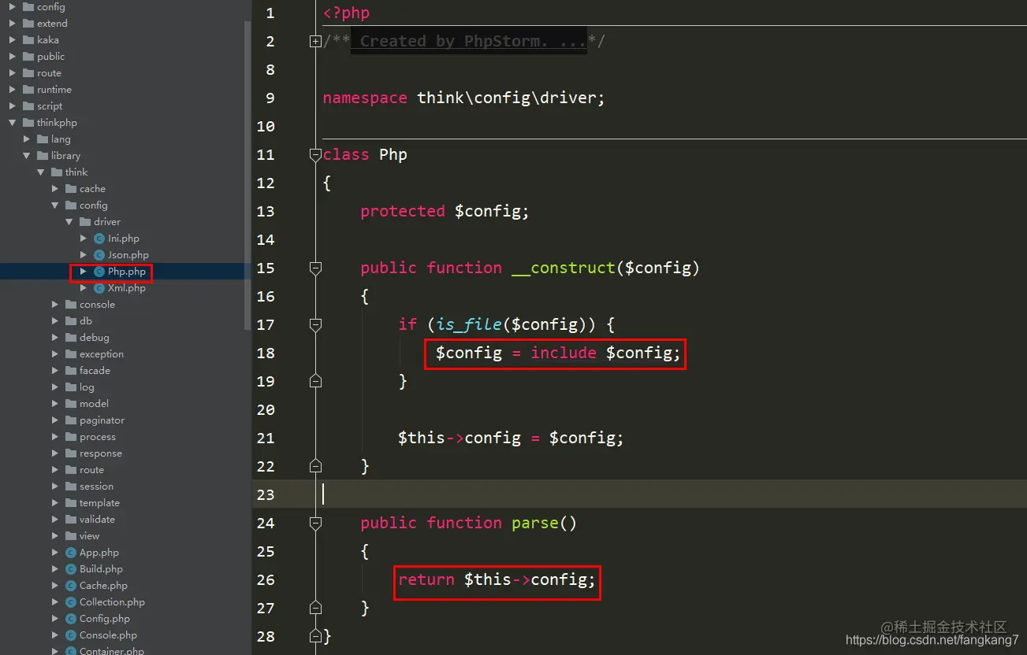Click the Php.php class file icon
This screenshot has height=655, width=1027.
[x=99, y=272]
